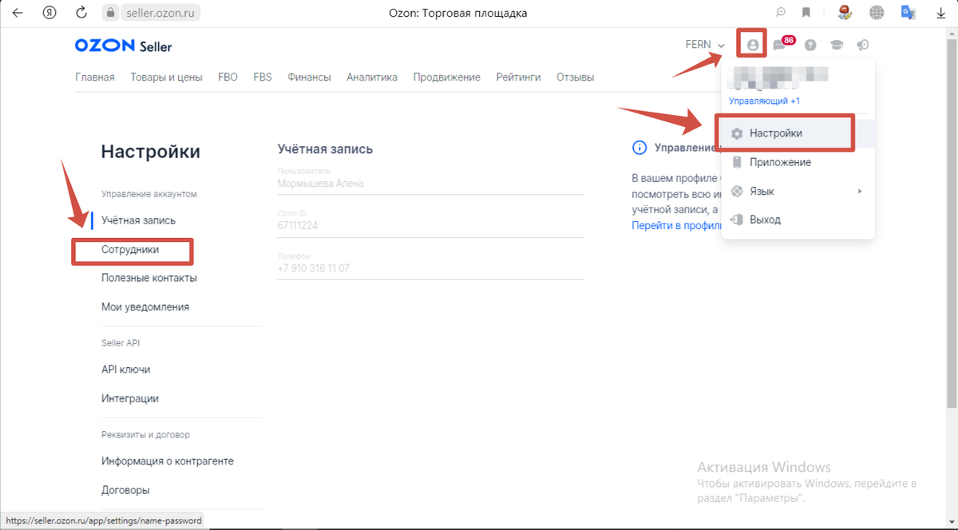Viewport: 958px width, 530px height.
Task: Open chat messages with 86 badge
Action: click(782, 44)
